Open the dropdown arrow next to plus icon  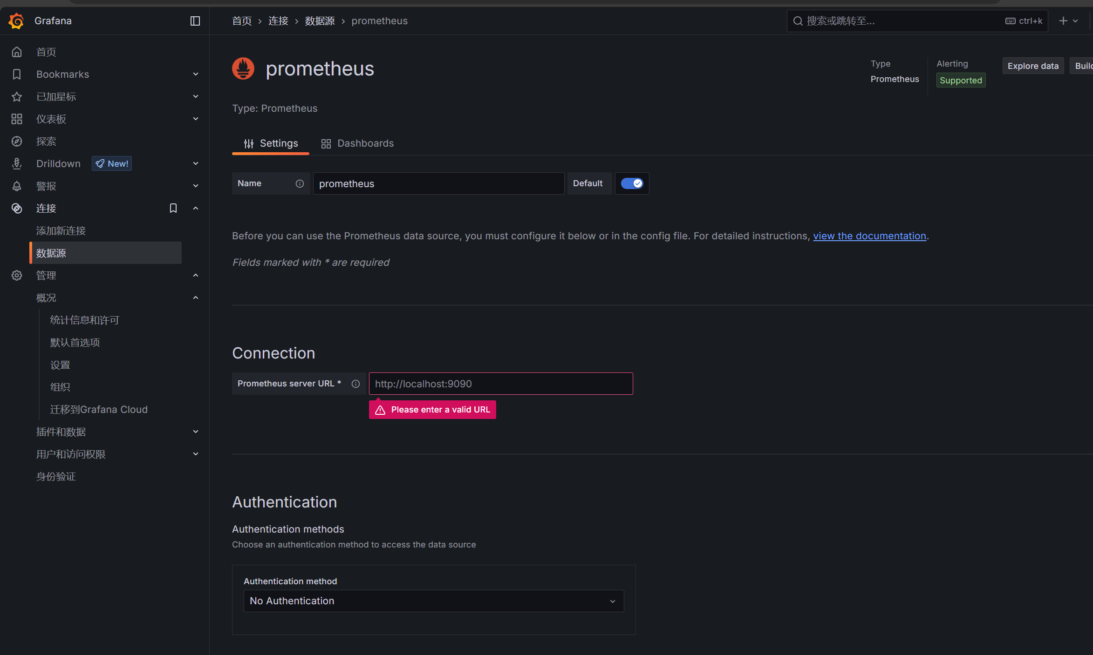click(1075, 21)
